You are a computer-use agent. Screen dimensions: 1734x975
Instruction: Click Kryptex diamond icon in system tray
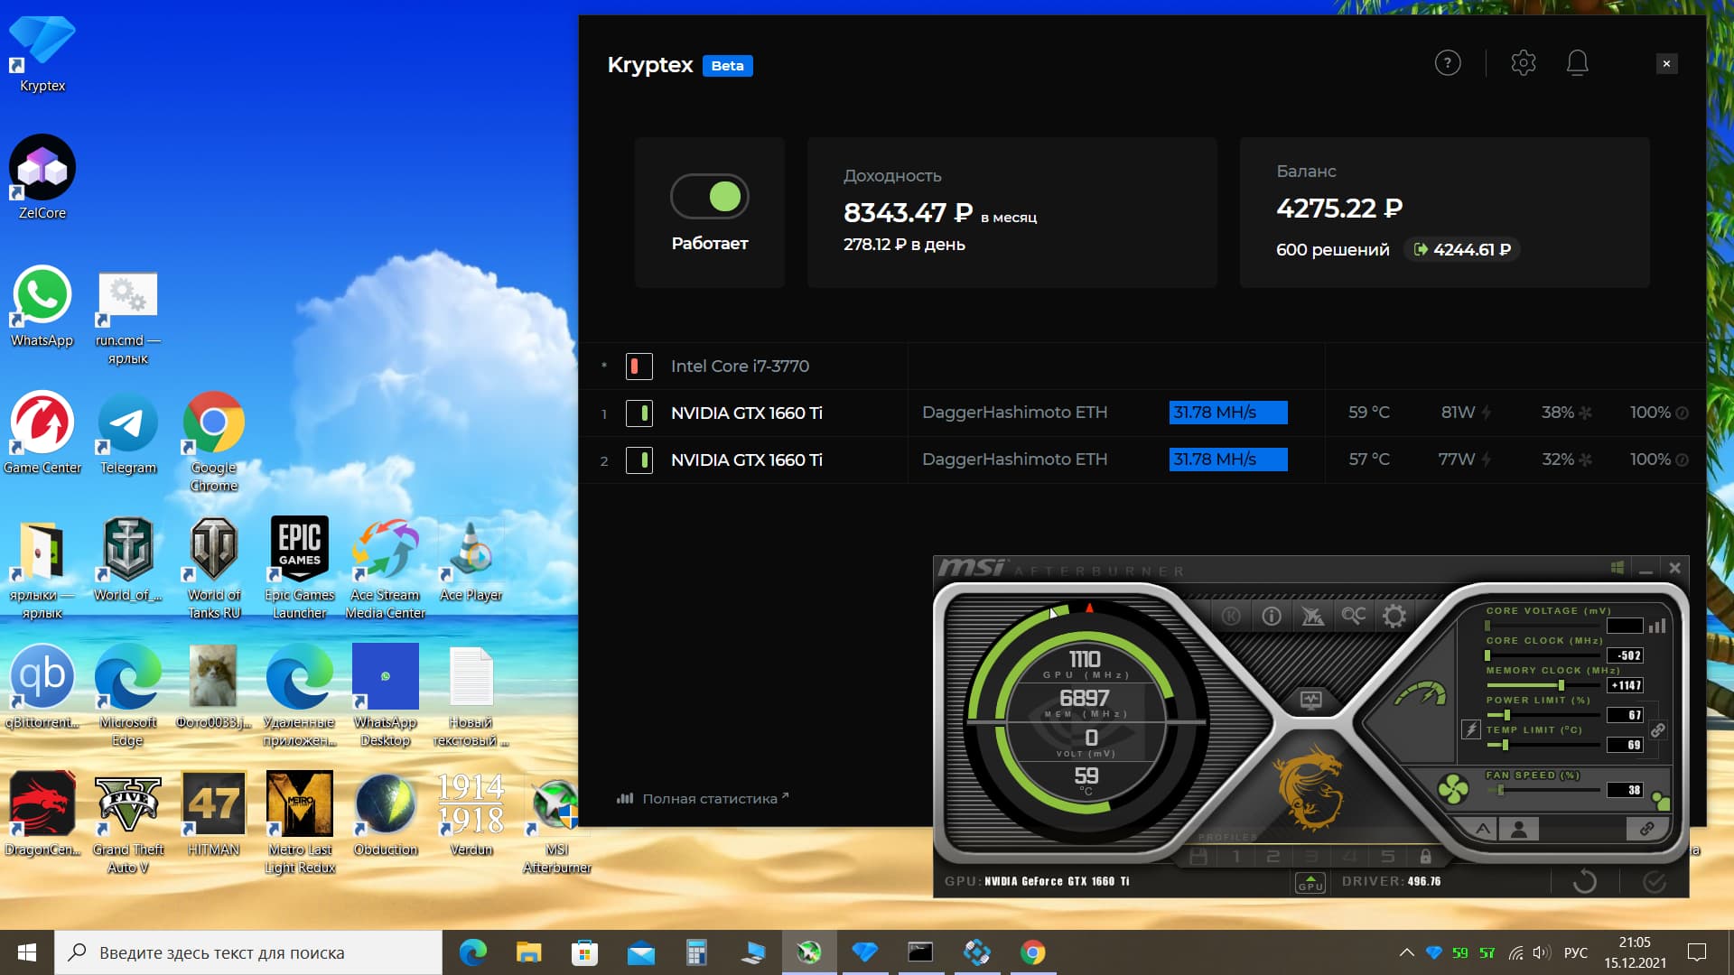1434,952
